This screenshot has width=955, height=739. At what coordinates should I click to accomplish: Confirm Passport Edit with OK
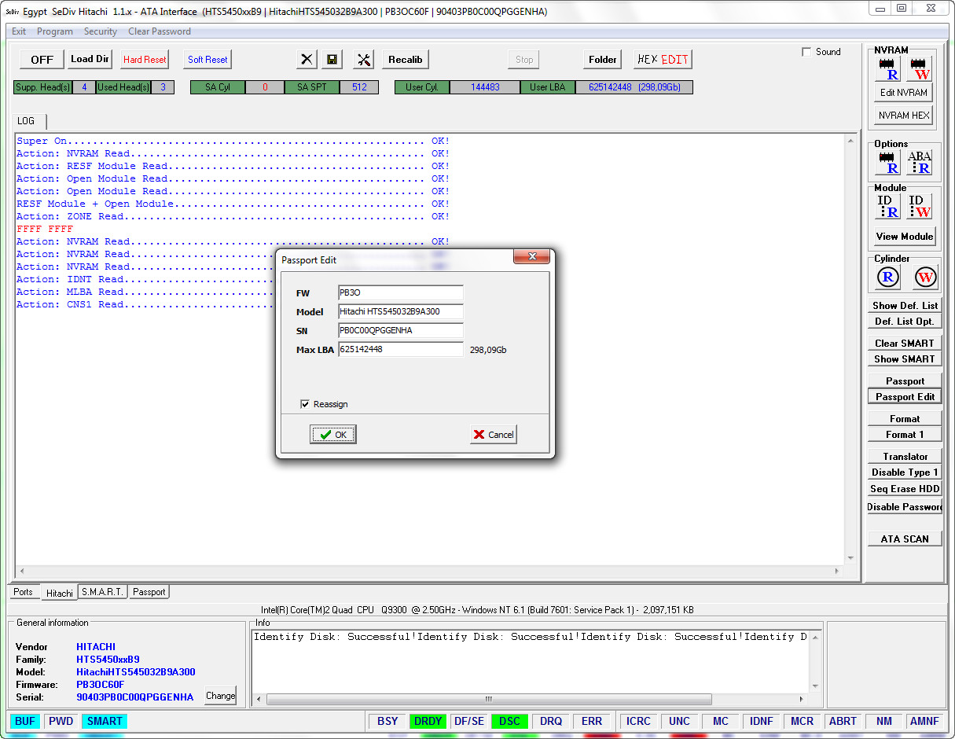click(333, 435)
